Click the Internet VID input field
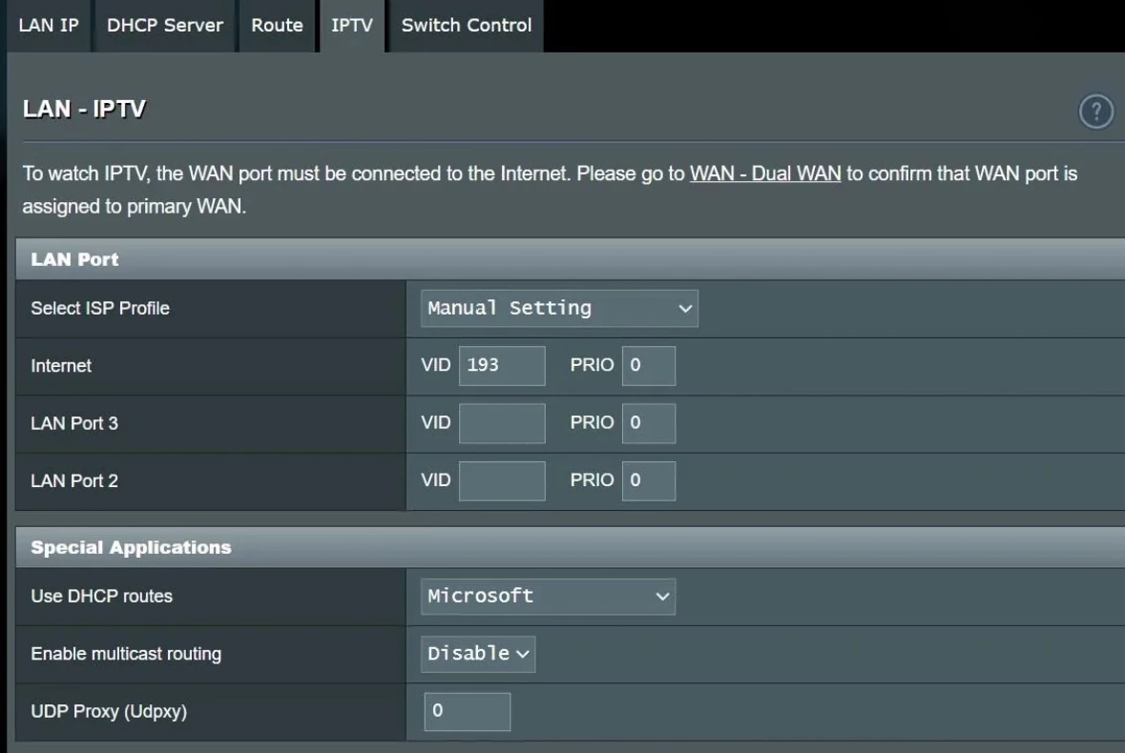 (502, 366)
